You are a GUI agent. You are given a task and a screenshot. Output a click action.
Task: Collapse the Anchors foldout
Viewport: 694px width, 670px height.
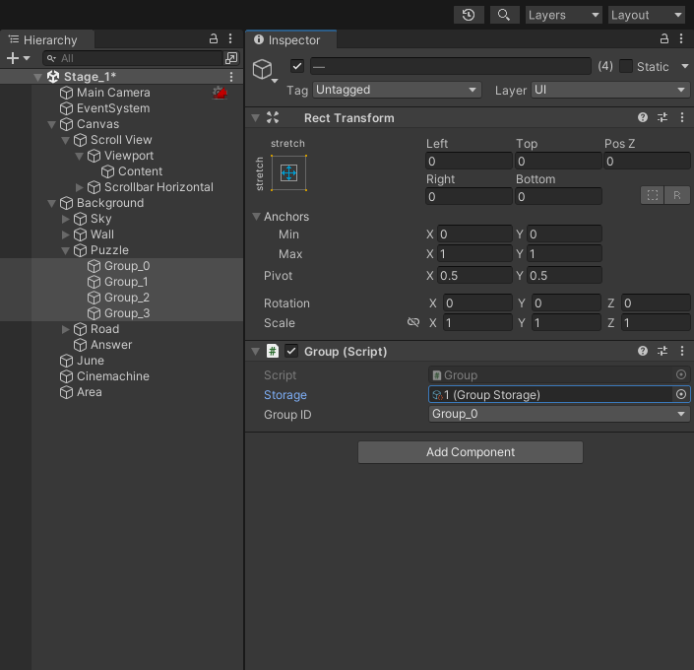[x=256, y=216]
